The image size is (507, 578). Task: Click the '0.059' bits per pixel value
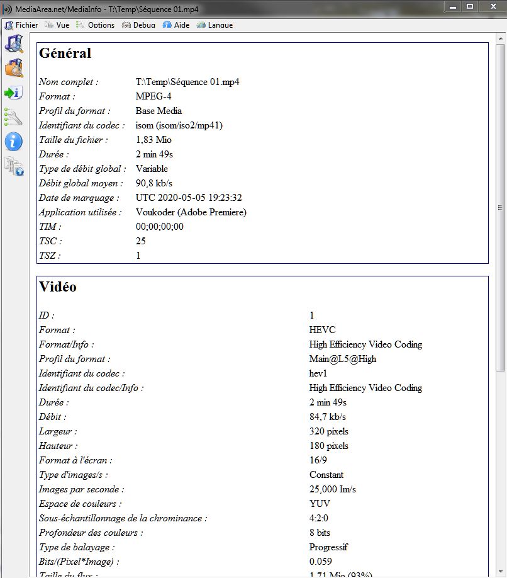click(321, 562)
